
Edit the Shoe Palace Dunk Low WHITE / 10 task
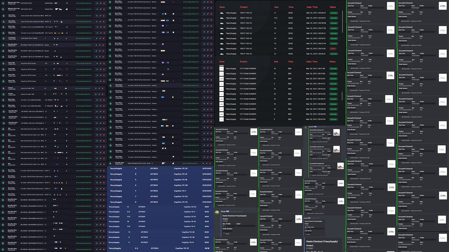pos(100,22)
